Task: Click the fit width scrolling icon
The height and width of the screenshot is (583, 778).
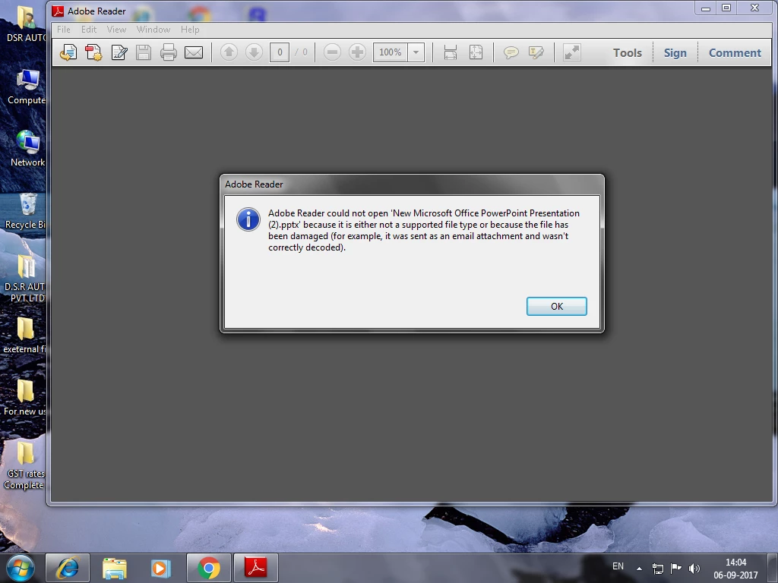Action: pos(450,52)
